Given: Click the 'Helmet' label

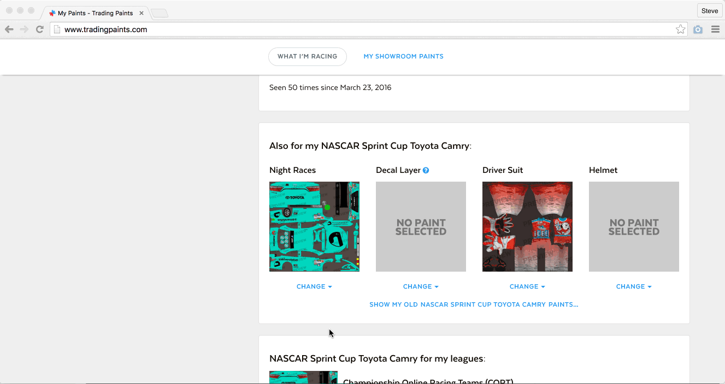Looking at the screenshot, I should point(603,170).
